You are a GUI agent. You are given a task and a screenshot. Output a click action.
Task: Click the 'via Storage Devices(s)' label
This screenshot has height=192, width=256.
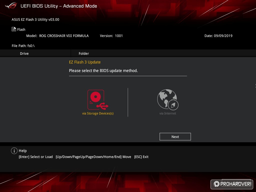98,113
